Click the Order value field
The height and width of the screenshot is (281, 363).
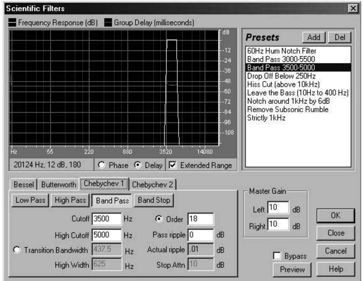[201, 219]
